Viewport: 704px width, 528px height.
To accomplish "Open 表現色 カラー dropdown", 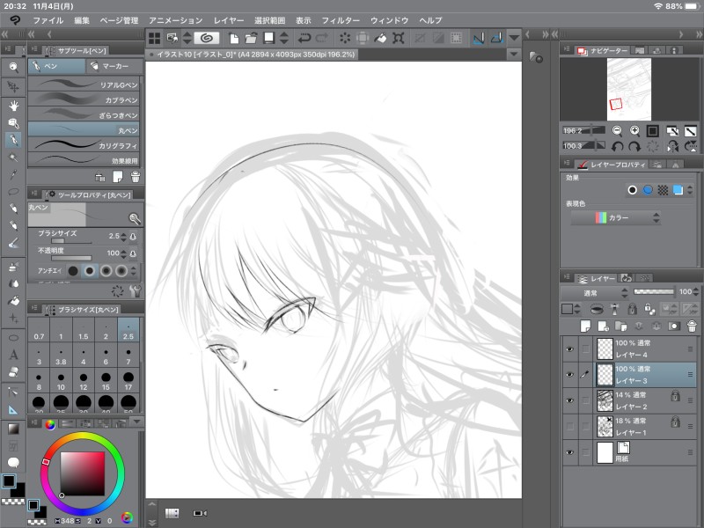I will (615, 217).
